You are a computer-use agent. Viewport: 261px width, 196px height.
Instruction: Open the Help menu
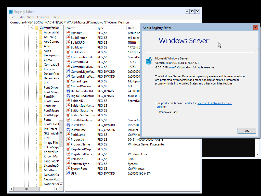pos(56,17)
